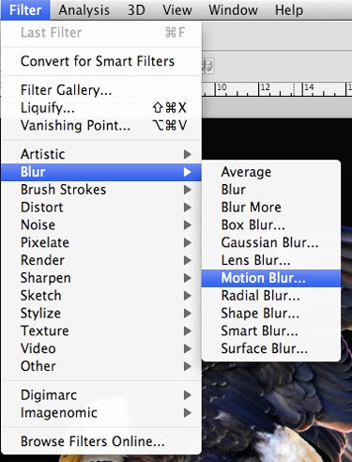Expand the Noise filter submenu
Viewport: 352px width, 462px height.
coord(101,224)
